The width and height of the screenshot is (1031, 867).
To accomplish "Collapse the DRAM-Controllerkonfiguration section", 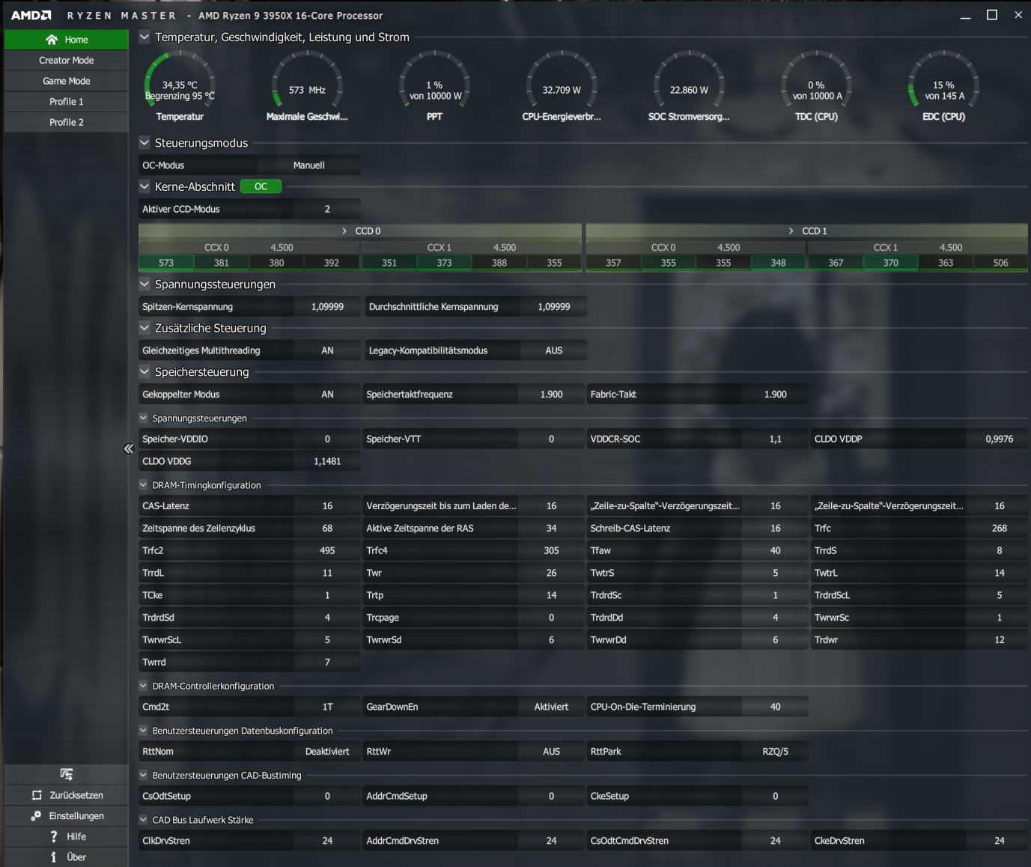I will tap(144, 686).
